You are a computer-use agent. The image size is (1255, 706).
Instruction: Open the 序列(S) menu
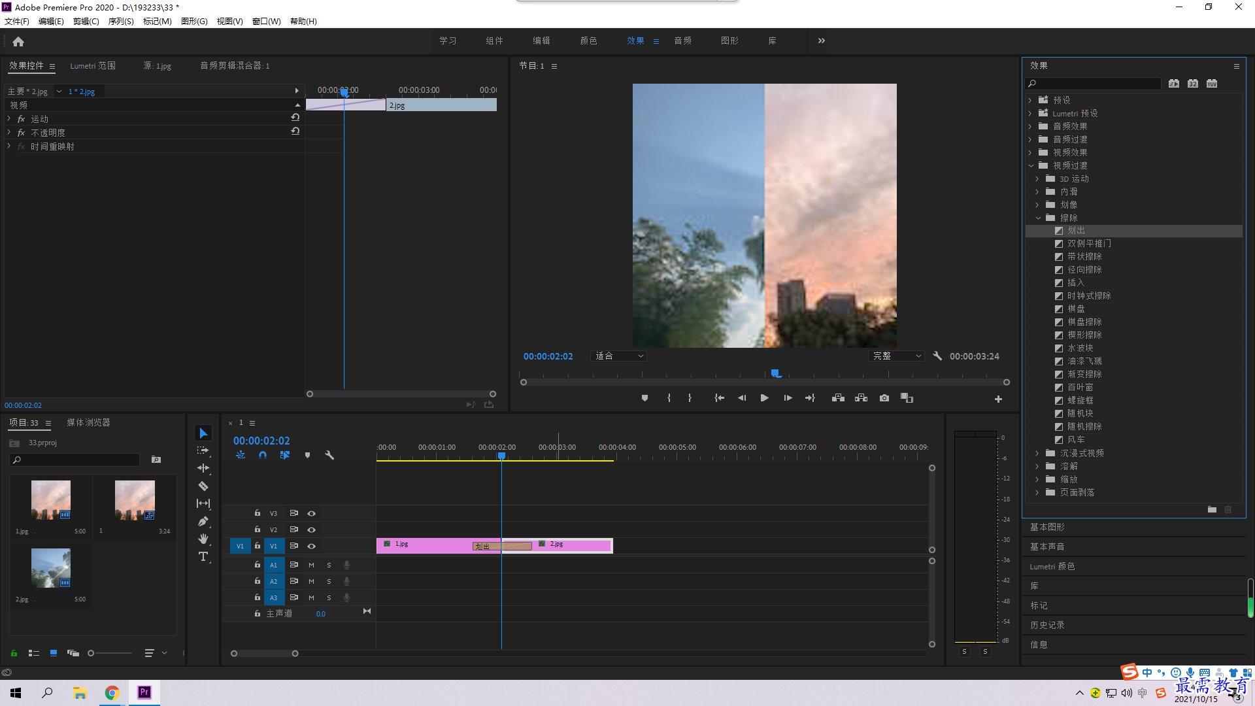pos(121,22)
